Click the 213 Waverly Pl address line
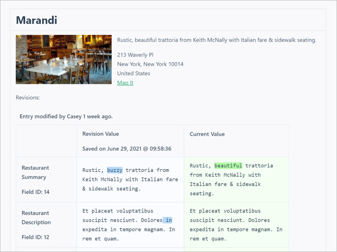Viewport: 337px width, 252px height. 135,55
